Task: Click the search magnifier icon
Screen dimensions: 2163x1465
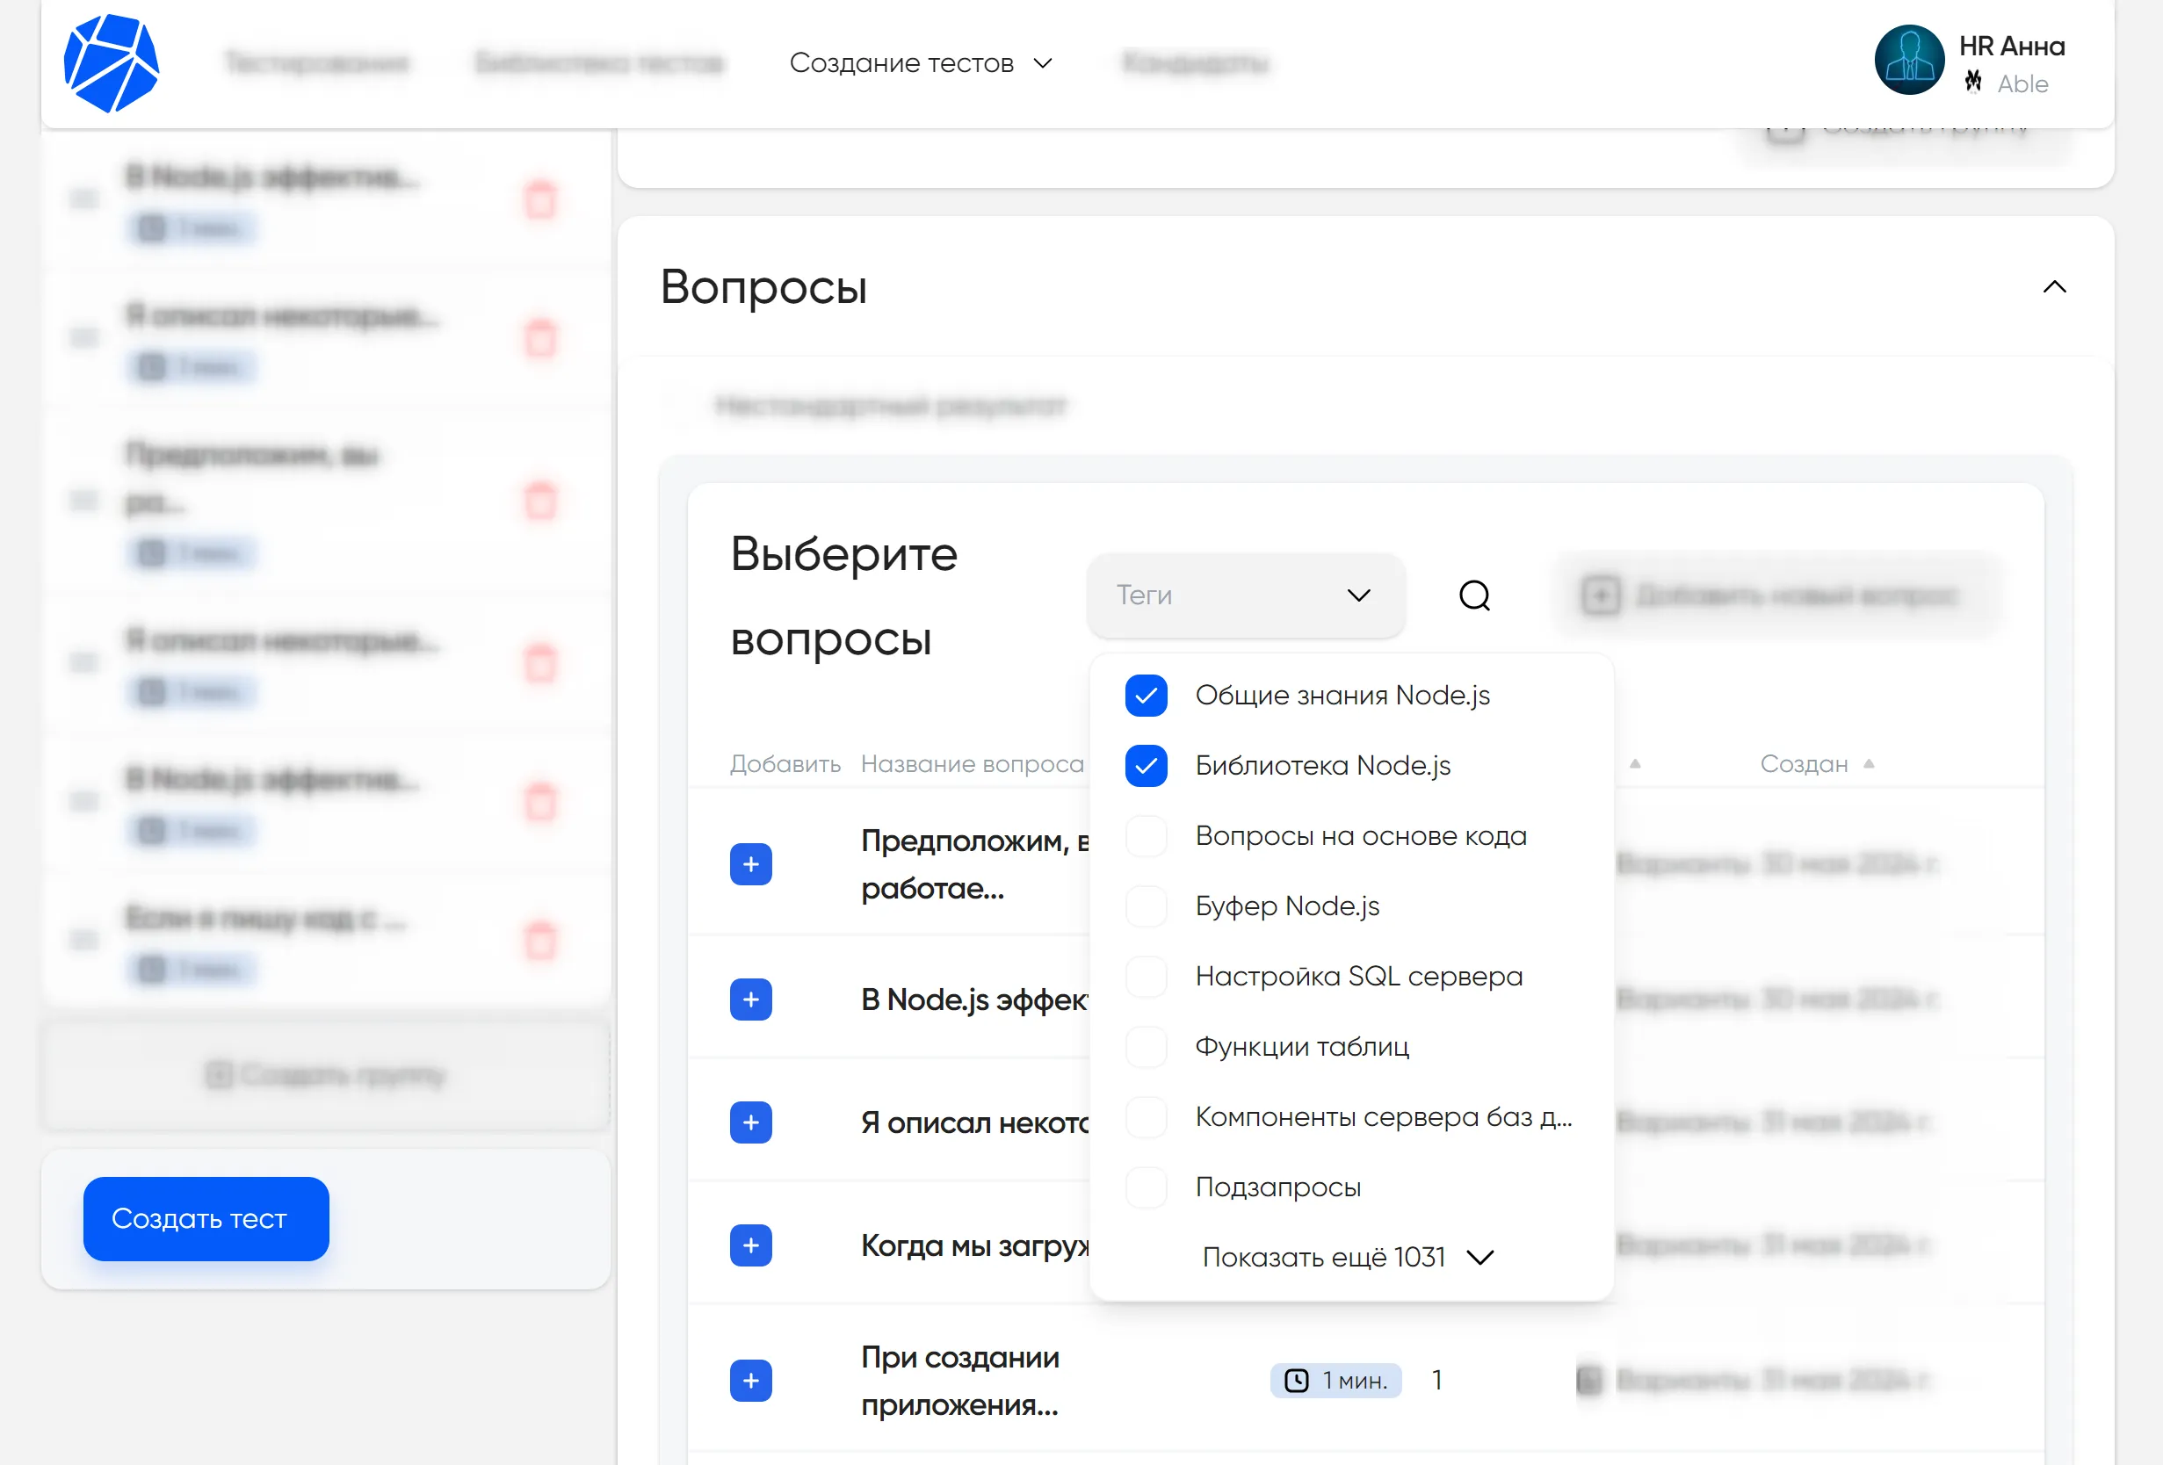Action: point(1473,595)
